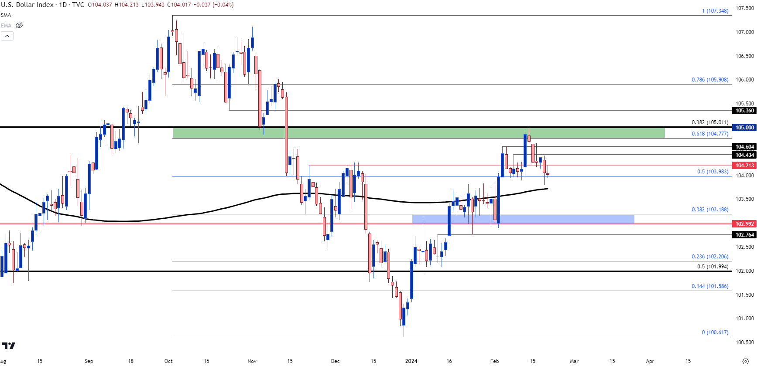Click the Apr date label
This screenshot has height=366, width=757.
click(650, 361)
